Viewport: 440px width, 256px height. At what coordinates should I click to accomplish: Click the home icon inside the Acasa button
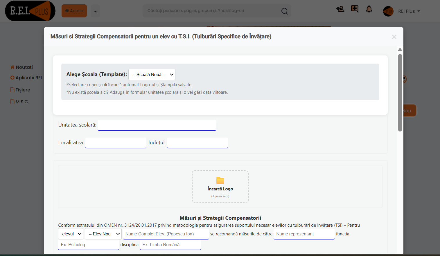pyautogui.click(x=67, y=10)
